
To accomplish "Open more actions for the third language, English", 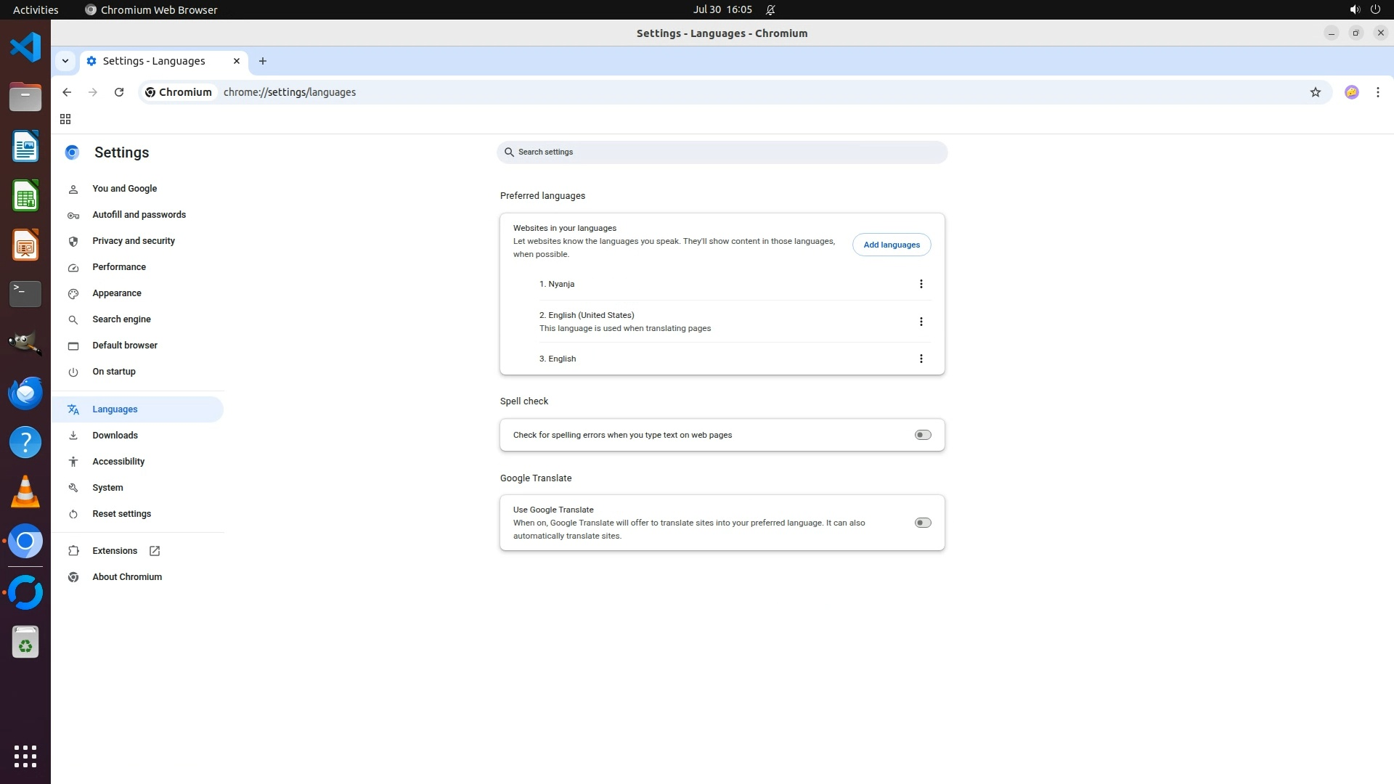I will pos(921,359).
